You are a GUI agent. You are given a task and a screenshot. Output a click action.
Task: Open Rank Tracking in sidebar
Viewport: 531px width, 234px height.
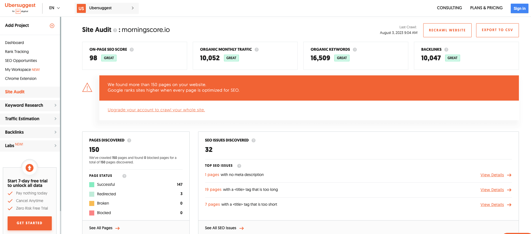click(x=17, y=52)
